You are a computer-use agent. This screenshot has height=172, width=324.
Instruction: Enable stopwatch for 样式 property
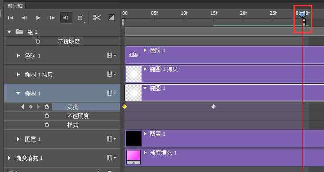click(x=47, y=125)
